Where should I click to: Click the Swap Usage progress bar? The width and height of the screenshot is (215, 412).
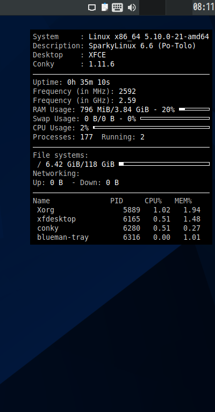(175, 118)
